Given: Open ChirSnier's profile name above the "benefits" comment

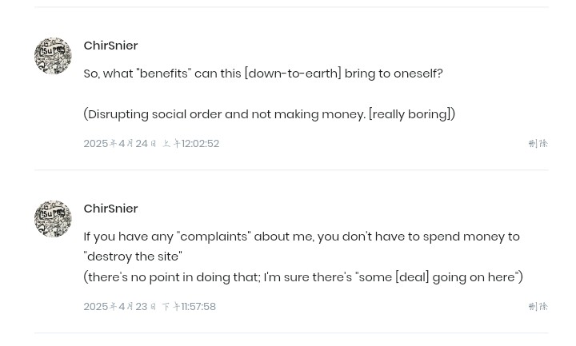Looking at the screenshot, I should (x=110, y=46).
